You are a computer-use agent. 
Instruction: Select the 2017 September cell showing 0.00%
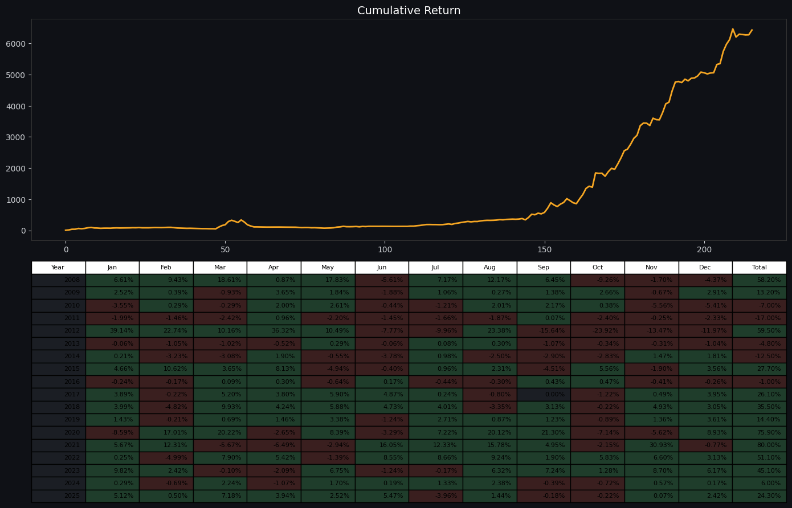(x=544, y=394)
